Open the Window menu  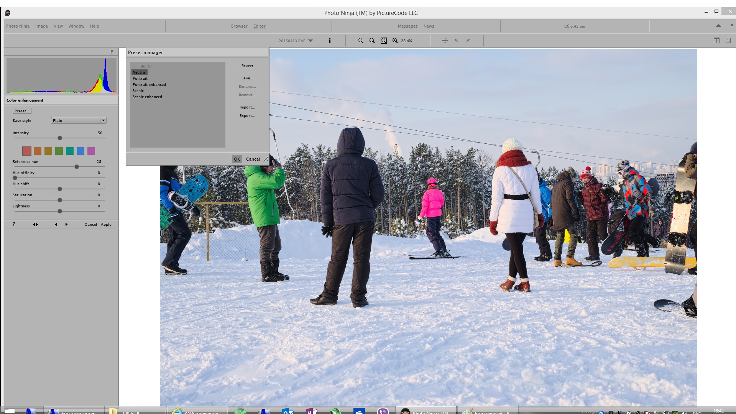pos(76,26)
